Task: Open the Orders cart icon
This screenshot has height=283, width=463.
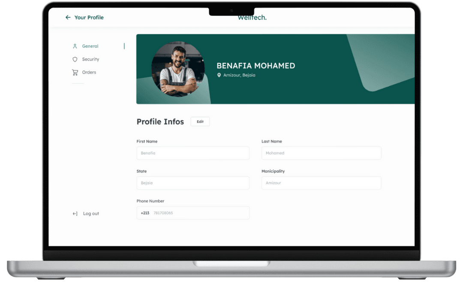Action: (75, 73)
